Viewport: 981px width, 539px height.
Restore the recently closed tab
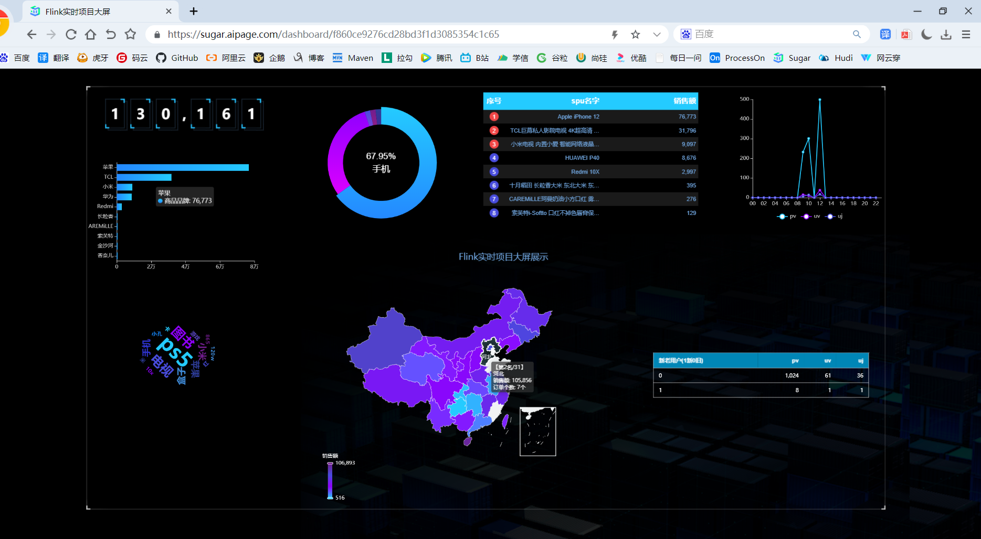110,35
